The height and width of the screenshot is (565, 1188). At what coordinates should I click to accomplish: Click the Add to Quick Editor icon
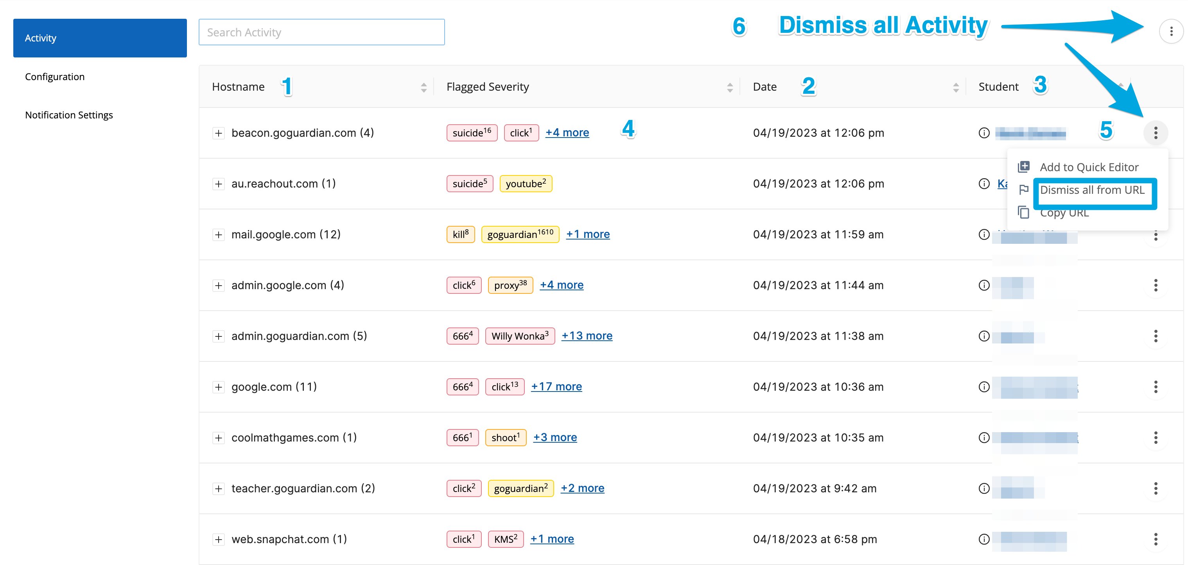click(x=1023, y=167)
